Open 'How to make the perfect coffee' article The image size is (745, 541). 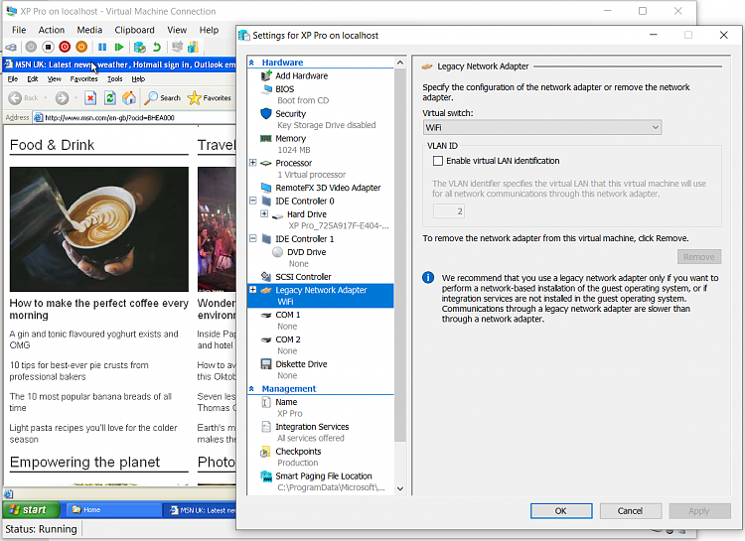(x=98, y=309)
